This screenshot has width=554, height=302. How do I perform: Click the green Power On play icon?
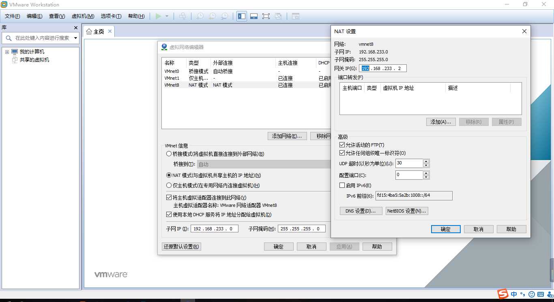pyautogui.click(x=158, y=16)
